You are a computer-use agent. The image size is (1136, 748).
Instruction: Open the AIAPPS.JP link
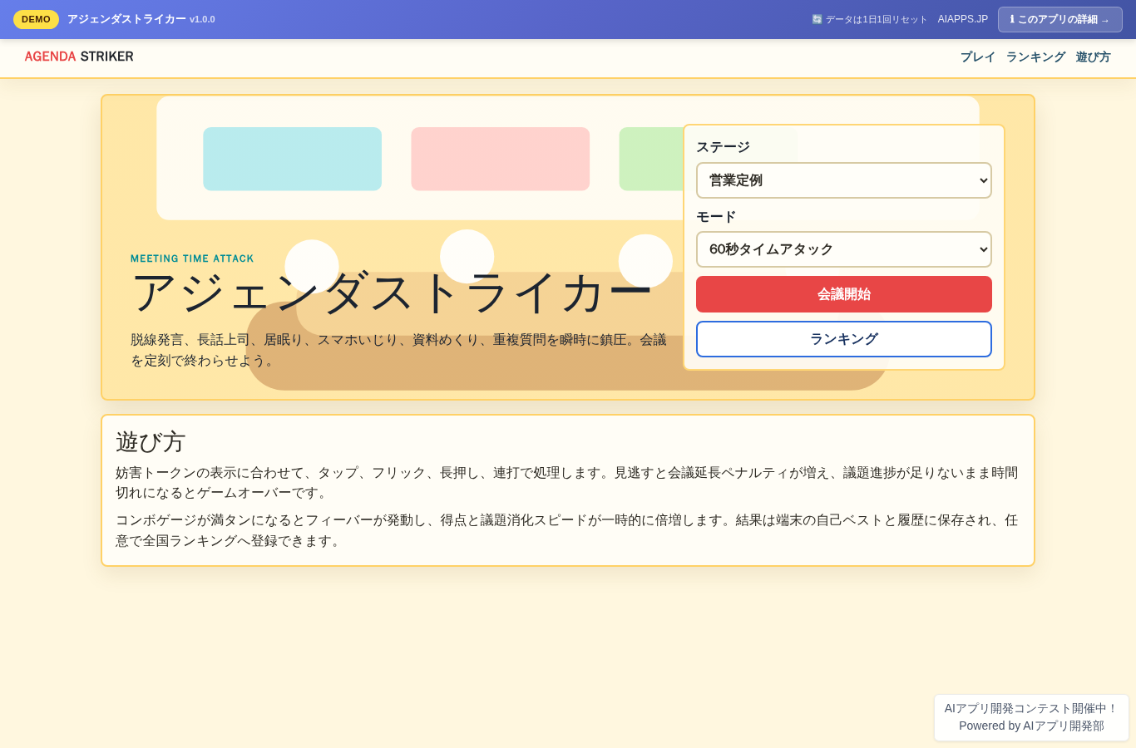[963, 19]
